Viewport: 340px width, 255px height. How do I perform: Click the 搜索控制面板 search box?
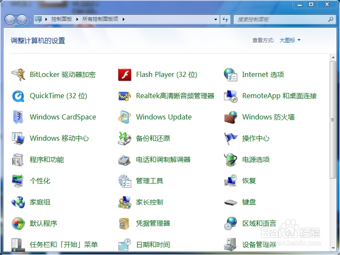pyautogui.click(x=285, y=19)
